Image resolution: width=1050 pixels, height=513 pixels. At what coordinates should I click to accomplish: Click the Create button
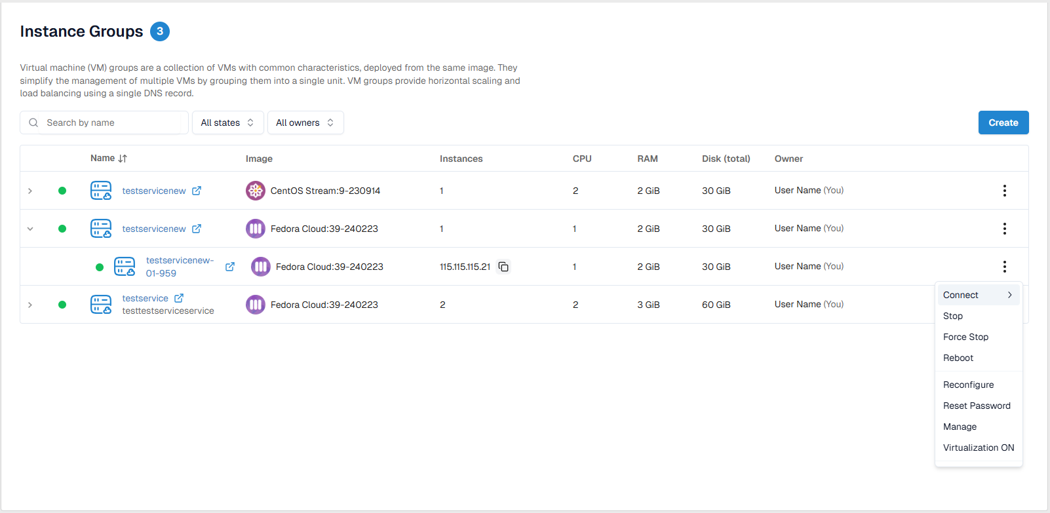point(1003,123)
